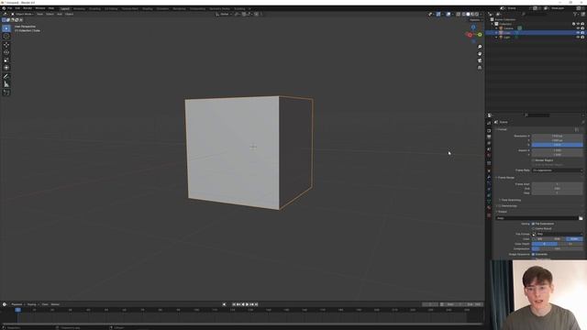The width and height of the screenshot is (587, 330).
Task: Expand the Time Stretching subpanel
Action: (510, 200)
